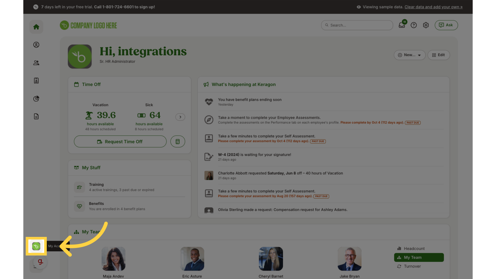
Task: Open Files using the document icon
Action: (x=36, y=116)
